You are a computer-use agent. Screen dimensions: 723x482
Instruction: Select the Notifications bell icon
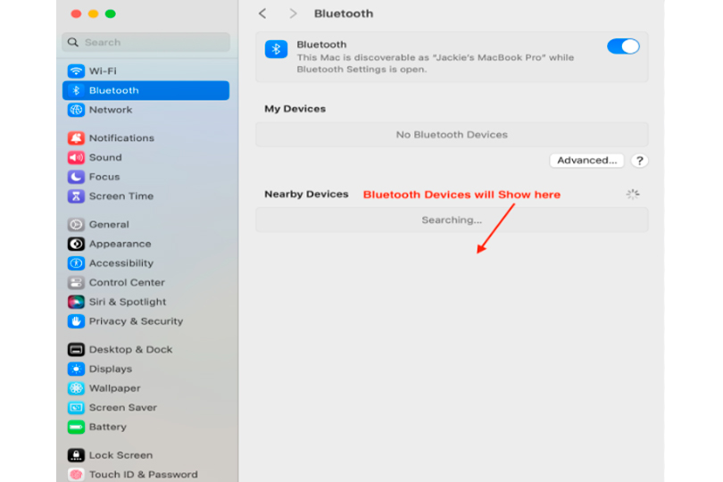[76, 138]
